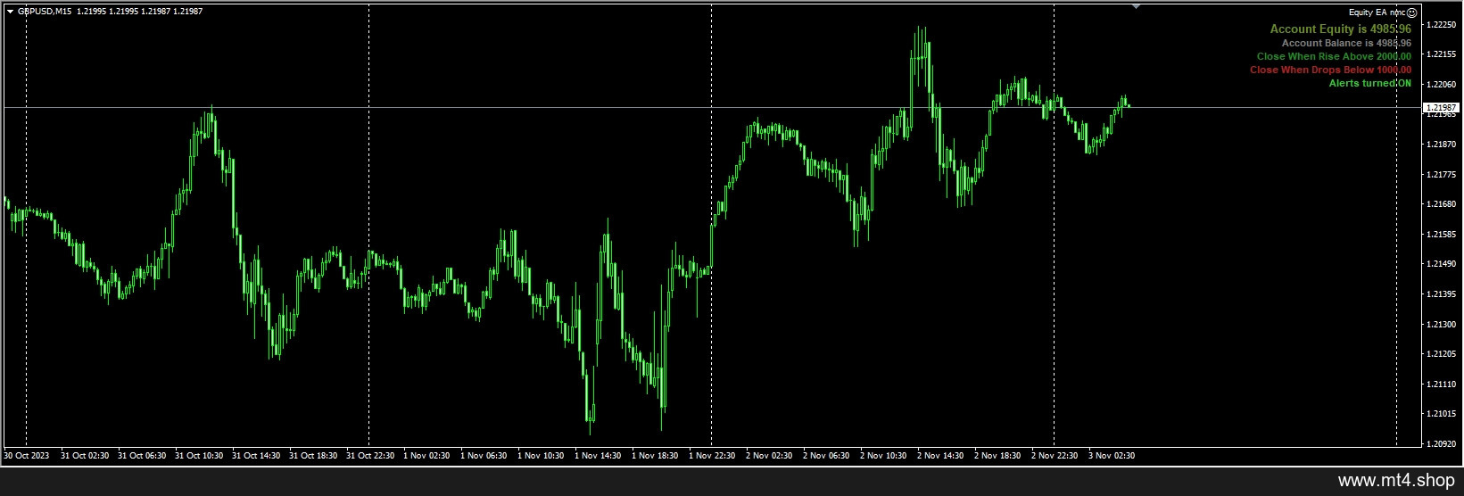The height and width of the screenshot is (496, 1464).
Task: Click the 1.20920 price axis label
Action: point(1442,443)
